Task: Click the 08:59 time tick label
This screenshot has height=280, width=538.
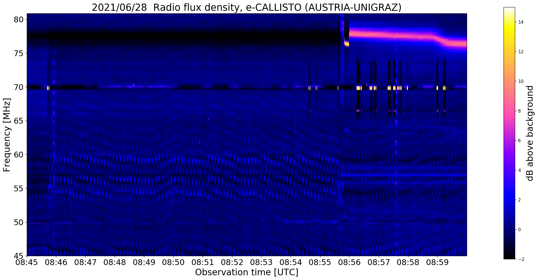Action: click(x=437, y=262)
